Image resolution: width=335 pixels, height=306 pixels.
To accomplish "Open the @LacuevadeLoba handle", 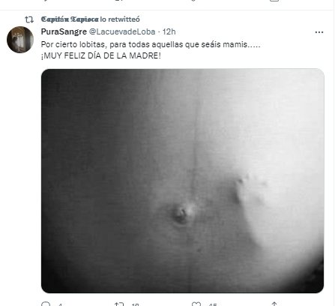I will click(122, 31).
